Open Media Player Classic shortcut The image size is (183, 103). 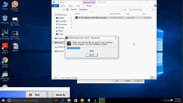click(5, 76)
